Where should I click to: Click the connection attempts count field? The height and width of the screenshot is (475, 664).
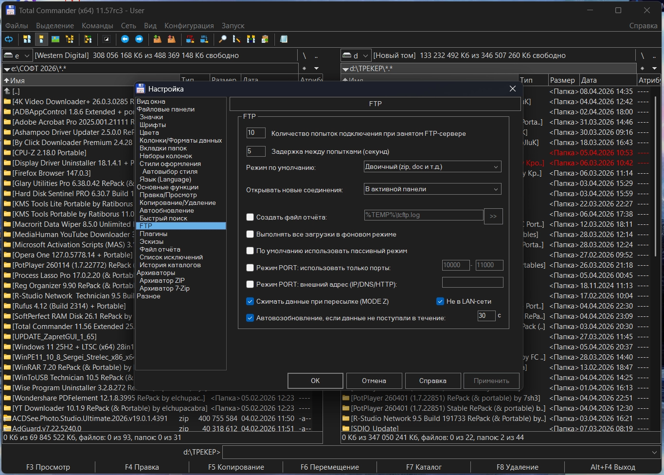(x=255, y=133)
